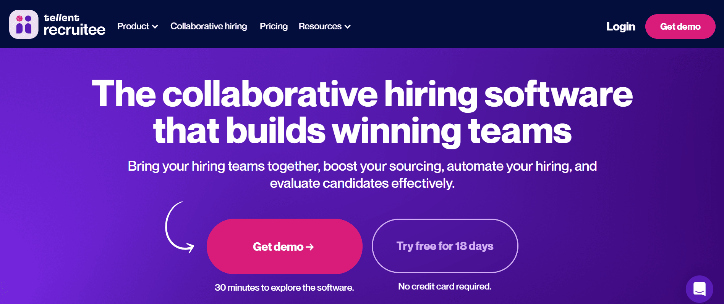Click the Tellent Recruitee logo icon
Screen dimensions: 724x304
point(24,24)
